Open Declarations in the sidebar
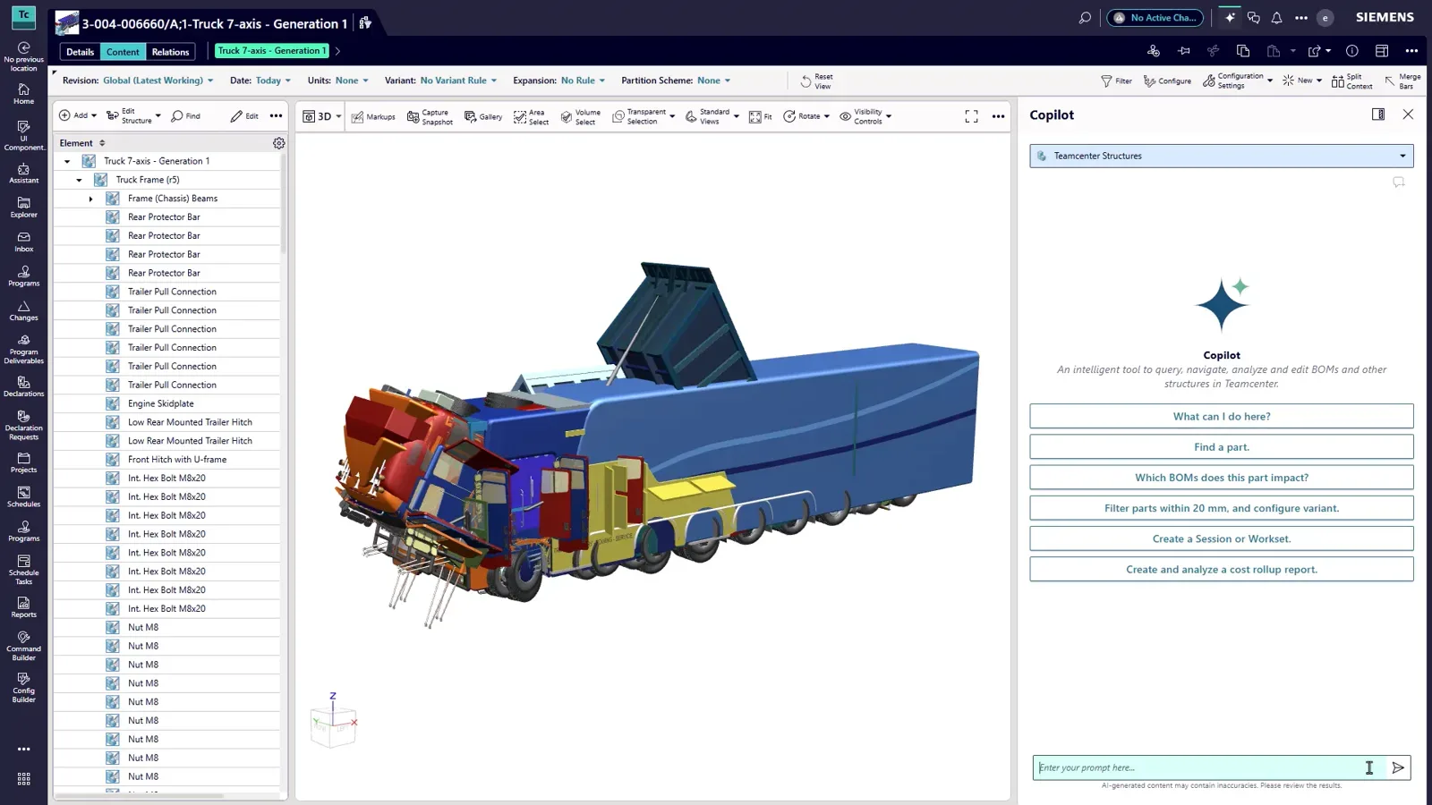The width and height of the screenshot is (1432, 805). pyautogui.click(x=23, y=386)
